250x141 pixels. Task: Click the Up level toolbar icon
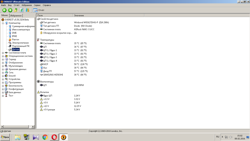(16, 10)
